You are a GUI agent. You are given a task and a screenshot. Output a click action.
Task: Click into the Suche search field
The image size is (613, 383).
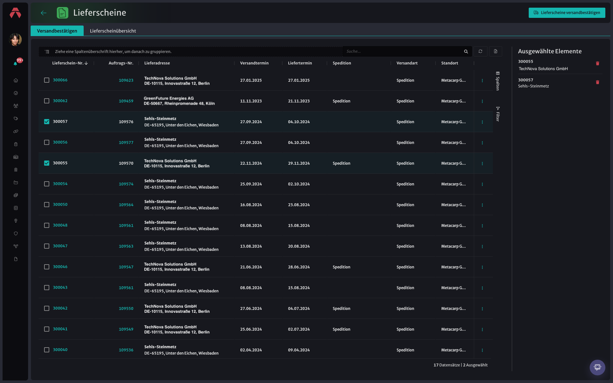(x=404, y=51)
